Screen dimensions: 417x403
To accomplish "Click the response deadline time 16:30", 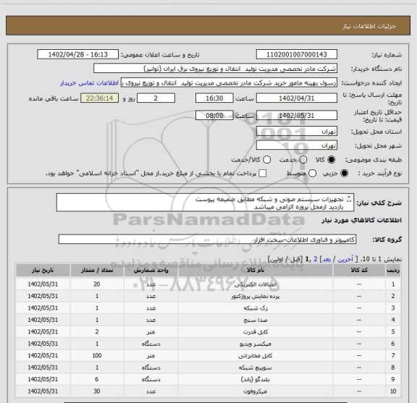I will click(x=214, y=98).
